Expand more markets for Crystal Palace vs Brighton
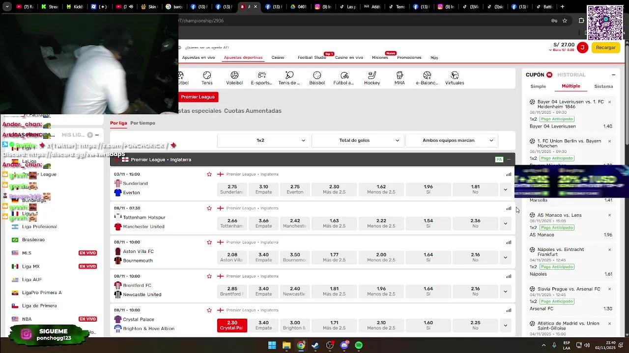This screenshot has width=629, height=353. click(505, 325)
